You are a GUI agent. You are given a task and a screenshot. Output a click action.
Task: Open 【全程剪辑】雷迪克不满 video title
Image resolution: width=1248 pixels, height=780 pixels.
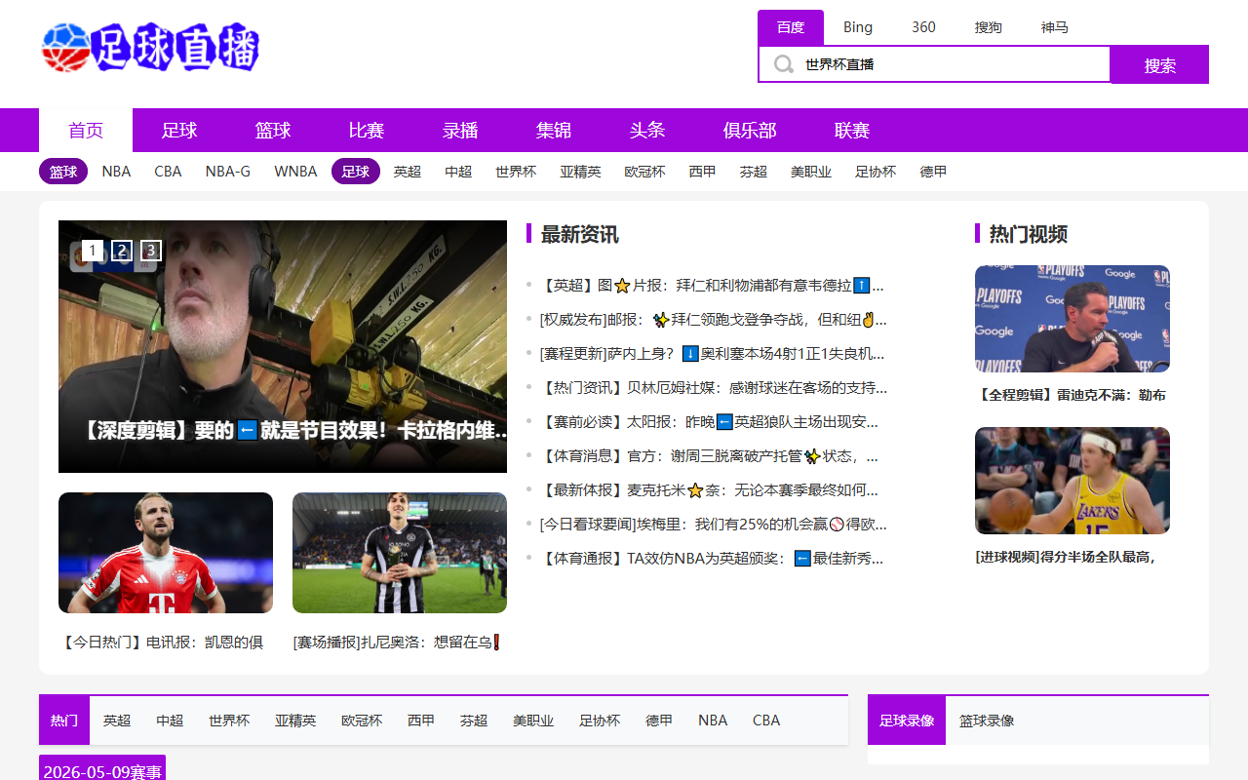(1071, 396)
